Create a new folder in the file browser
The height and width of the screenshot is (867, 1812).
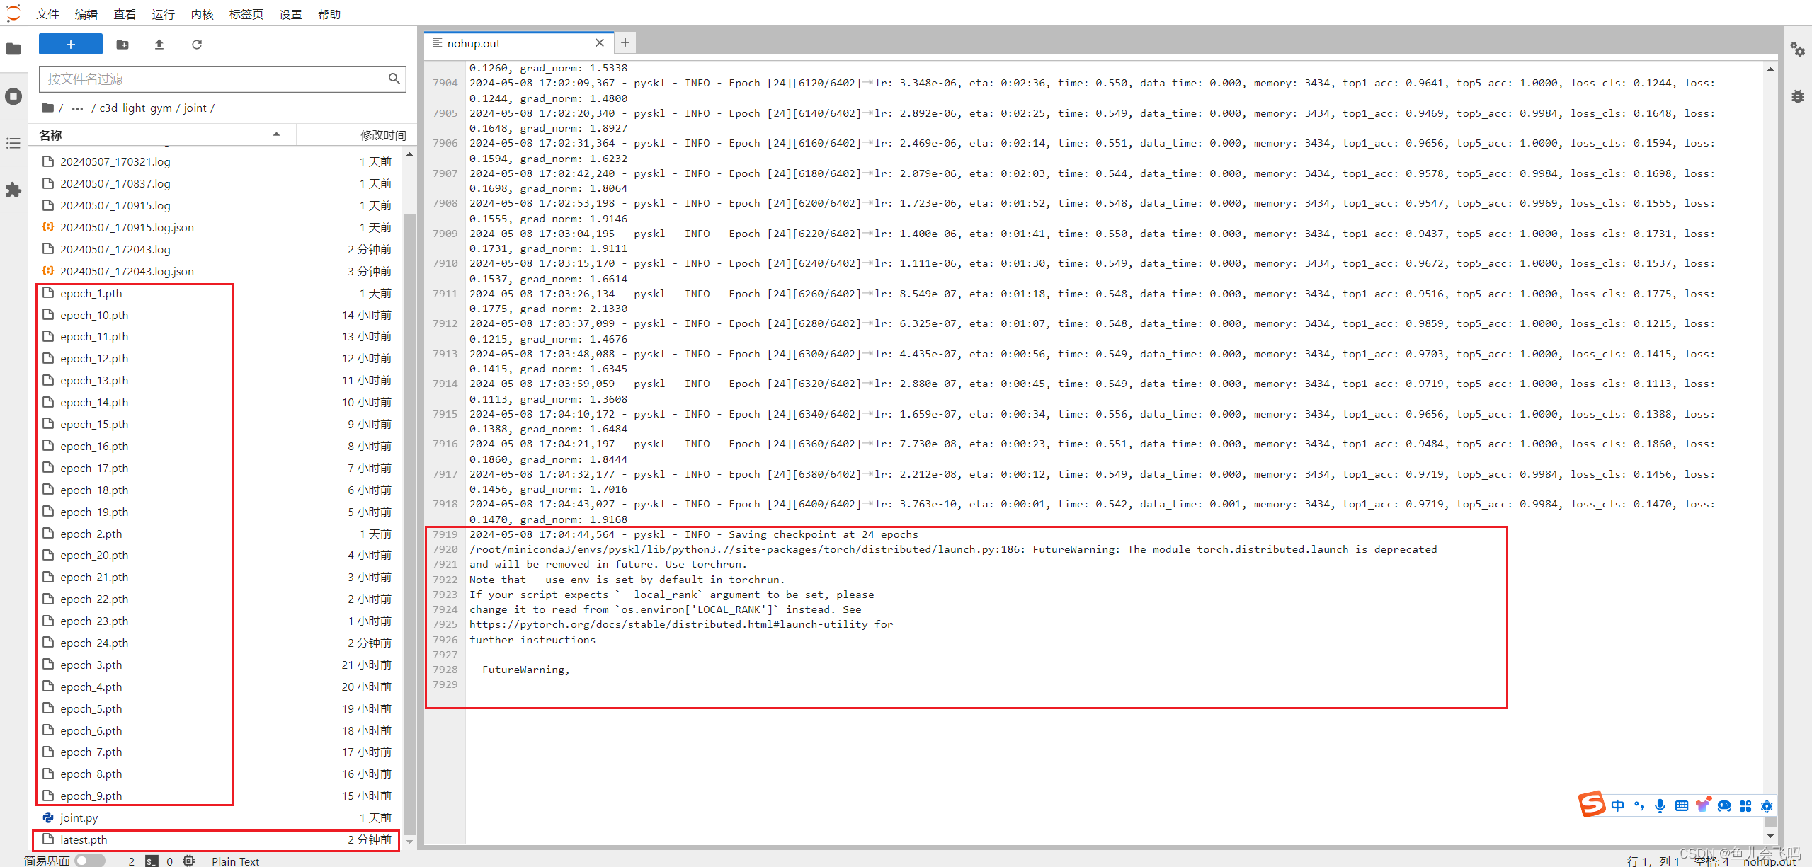(122, 44)
